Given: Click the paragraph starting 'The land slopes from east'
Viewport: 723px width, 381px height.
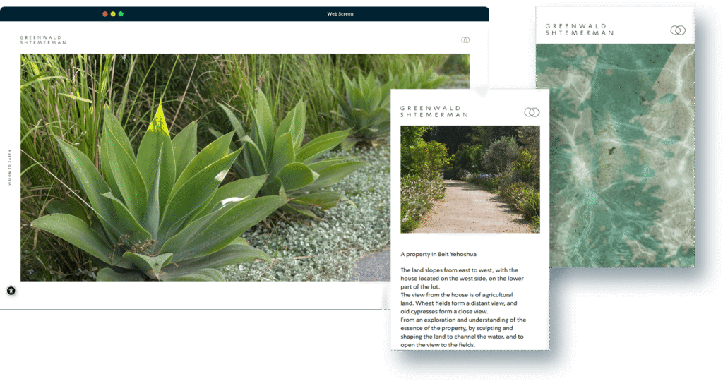Looking at the screenshot, I should (459, 278).
